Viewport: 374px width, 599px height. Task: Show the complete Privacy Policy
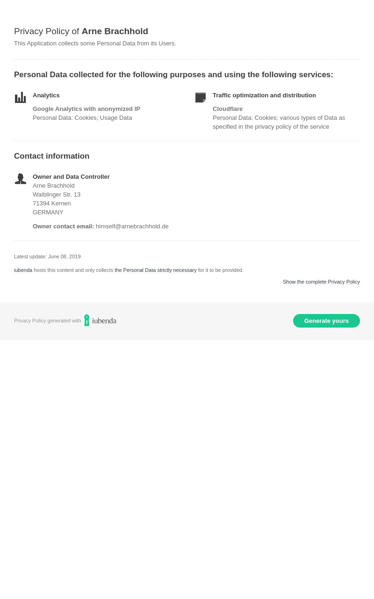(x=321, y=282)
